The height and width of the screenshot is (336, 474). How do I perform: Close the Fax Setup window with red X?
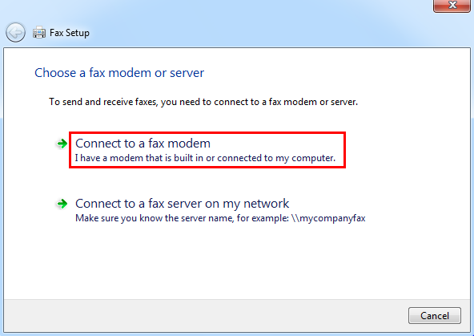[452, 5]
